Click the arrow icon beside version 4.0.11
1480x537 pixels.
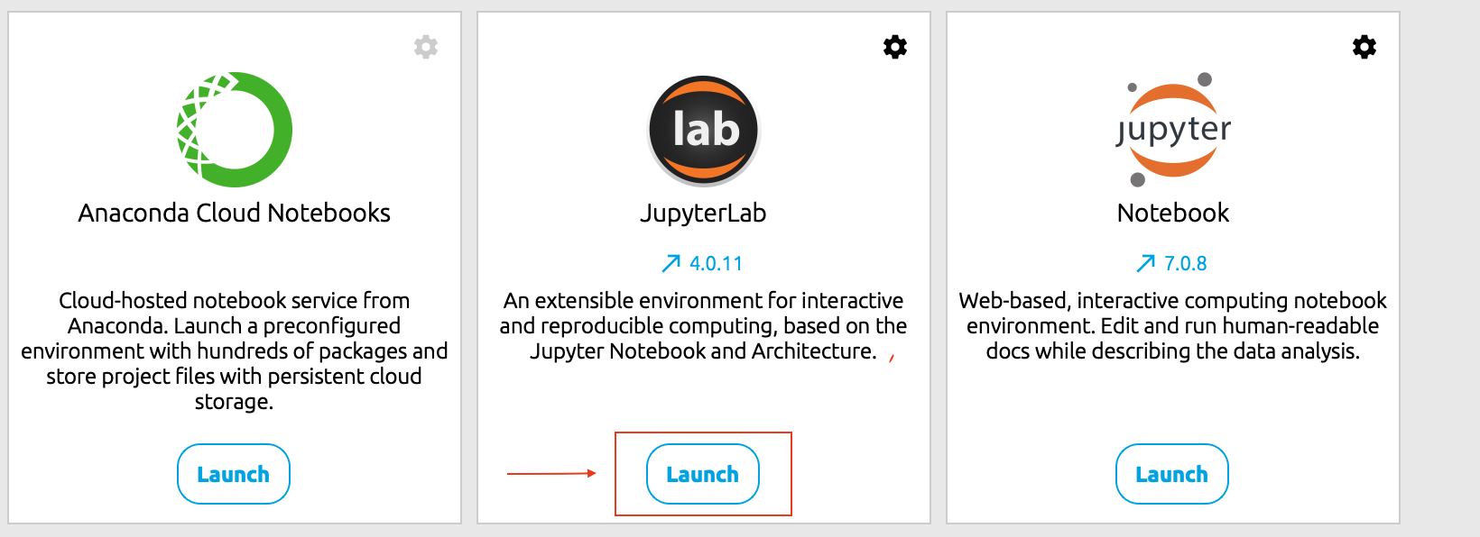pyautogui.click(x=671, y=263)
